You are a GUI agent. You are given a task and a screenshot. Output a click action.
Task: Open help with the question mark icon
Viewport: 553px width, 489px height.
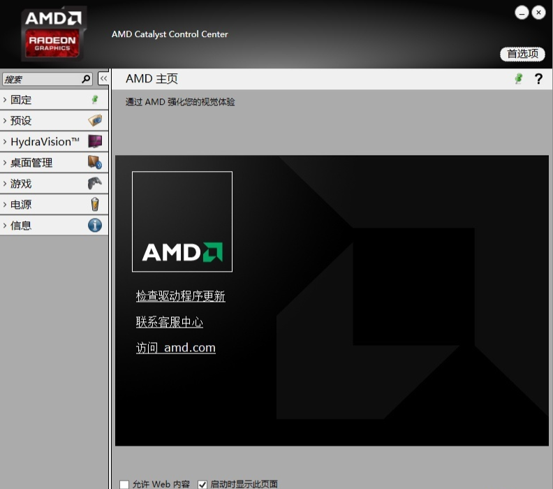(538, 79)
